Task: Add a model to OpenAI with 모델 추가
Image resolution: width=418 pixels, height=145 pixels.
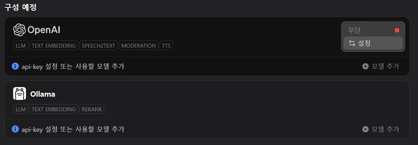Action: click(381, 66)
